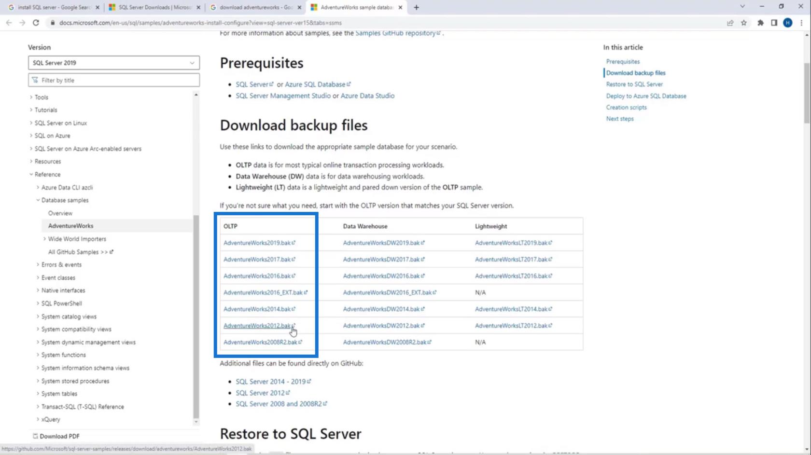Jump to Deploy to Azure SQL Database
This screenshot has width=811, height=455.
tap(646, 96)
